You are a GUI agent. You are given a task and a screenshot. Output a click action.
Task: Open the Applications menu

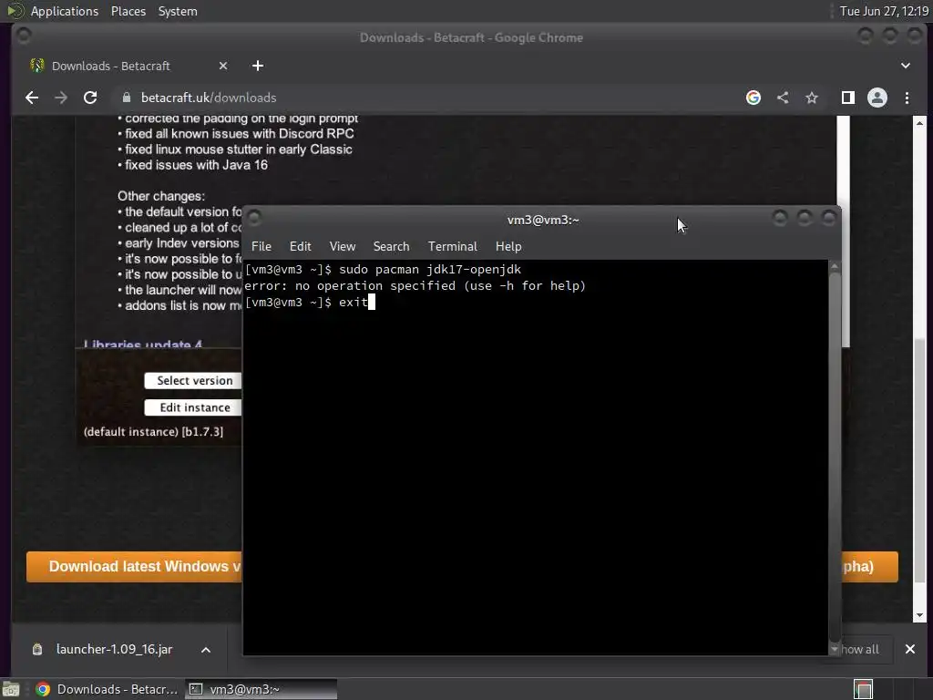(x=65, y=11)
